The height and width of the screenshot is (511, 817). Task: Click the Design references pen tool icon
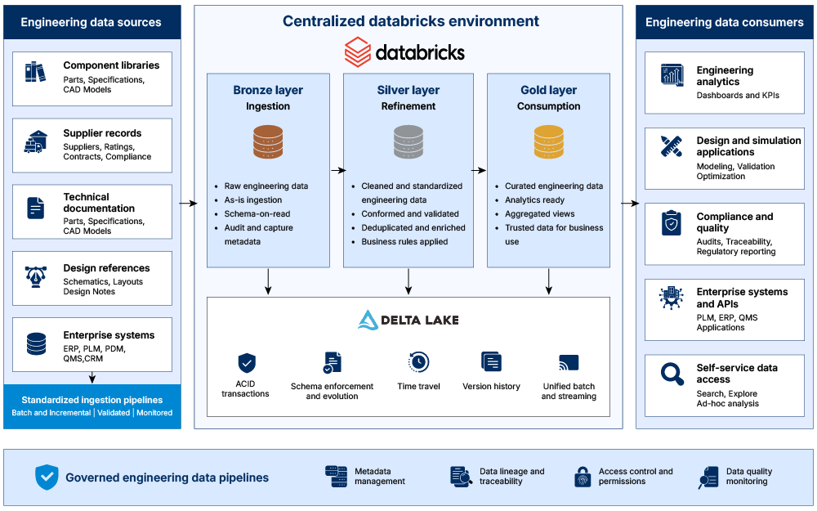pos(35,276)
